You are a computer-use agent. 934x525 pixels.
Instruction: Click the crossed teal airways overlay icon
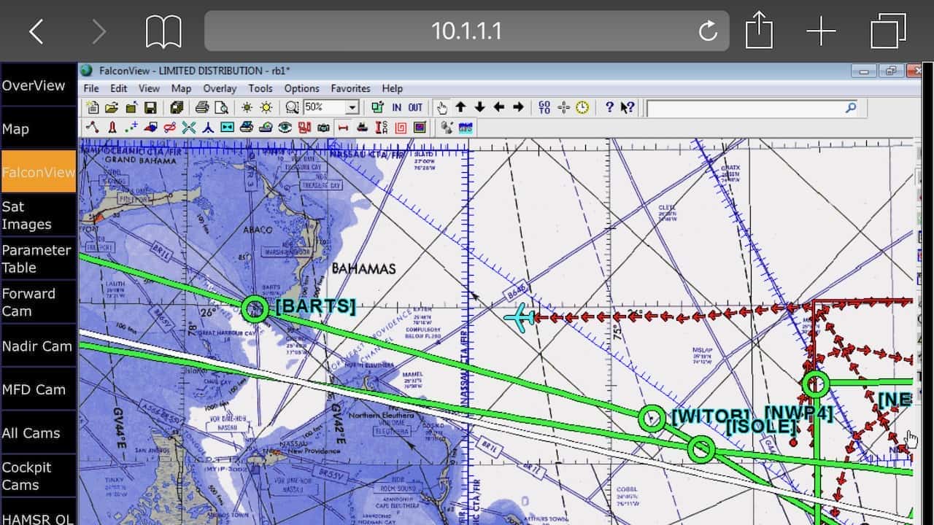point(188,128)
